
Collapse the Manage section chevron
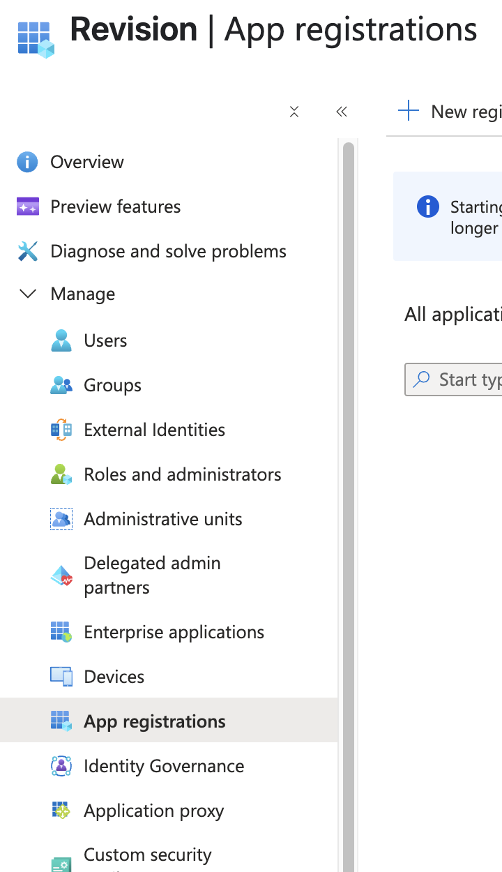pyautogui.click(x=28, y=294)
